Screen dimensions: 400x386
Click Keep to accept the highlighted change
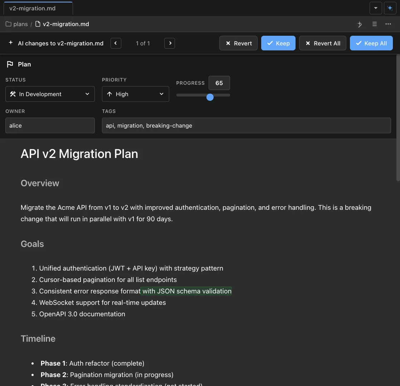tap(278, 43)
